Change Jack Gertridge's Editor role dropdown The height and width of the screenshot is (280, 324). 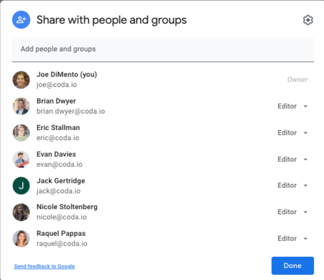[x=293, y=186]
